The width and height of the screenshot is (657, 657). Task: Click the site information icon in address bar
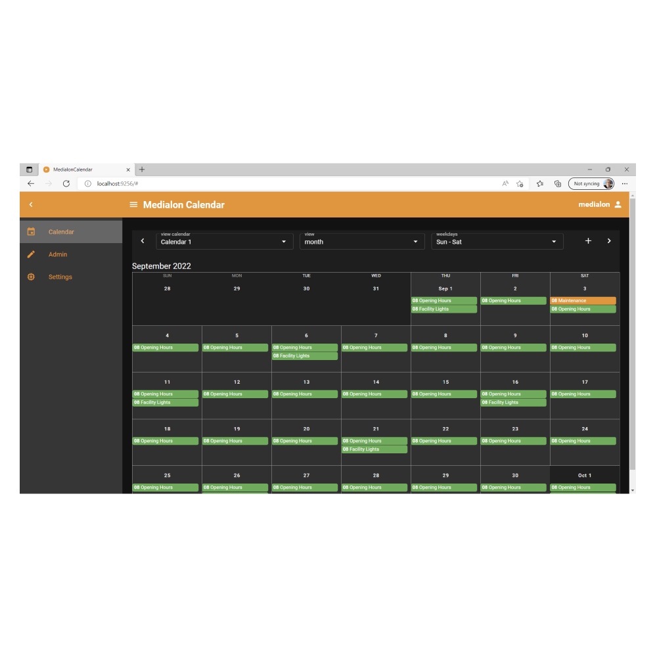tap(88, 183)
